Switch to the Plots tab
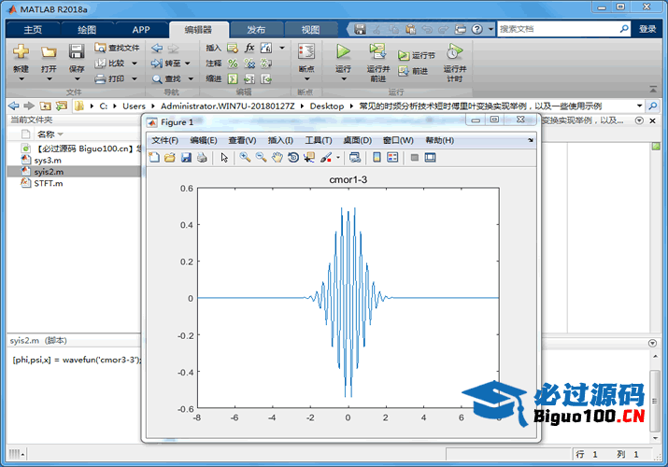 point(87,29)
